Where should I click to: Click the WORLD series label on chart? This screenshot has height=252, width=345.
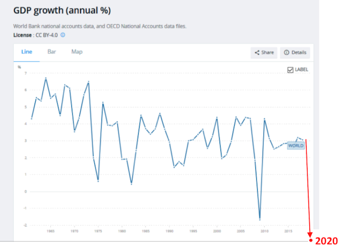296,145
